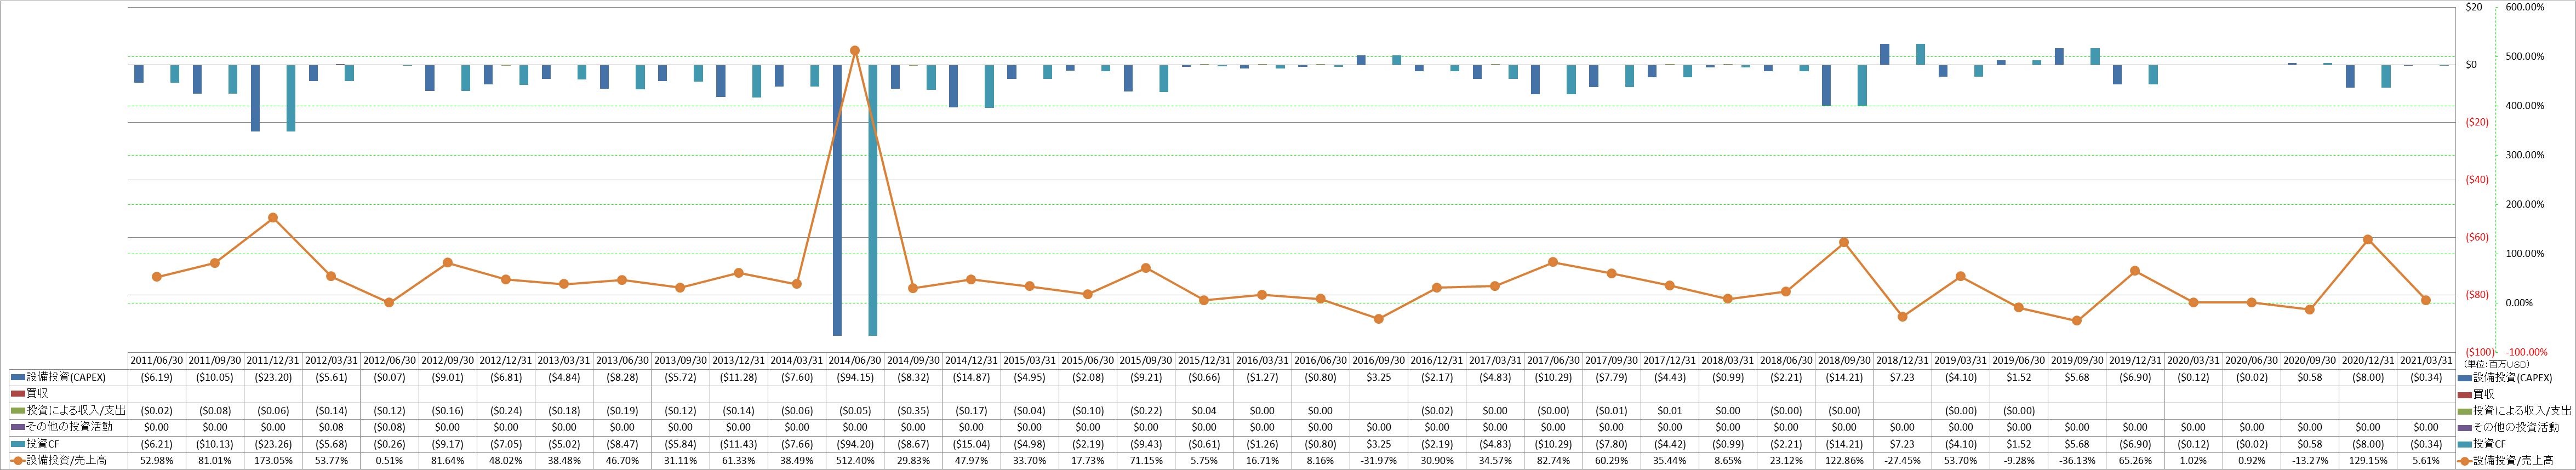Select the -36.13% table cell
This screenshot has width=2576, height=470.
pyautogui.click(x=2077, y=461)
